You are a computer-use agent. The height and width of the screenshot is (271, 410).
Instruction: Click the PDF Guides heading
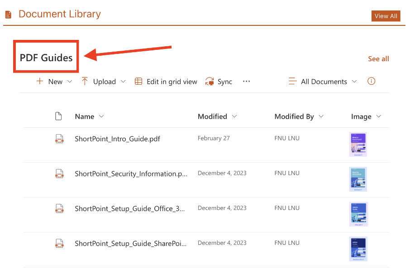pyautogui.click(x=46, y=58)
